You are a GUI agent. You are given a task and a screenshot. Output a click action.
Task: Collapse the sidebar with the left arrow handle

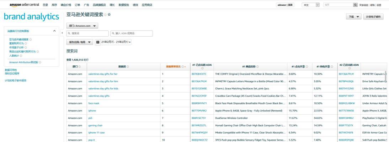62,33
